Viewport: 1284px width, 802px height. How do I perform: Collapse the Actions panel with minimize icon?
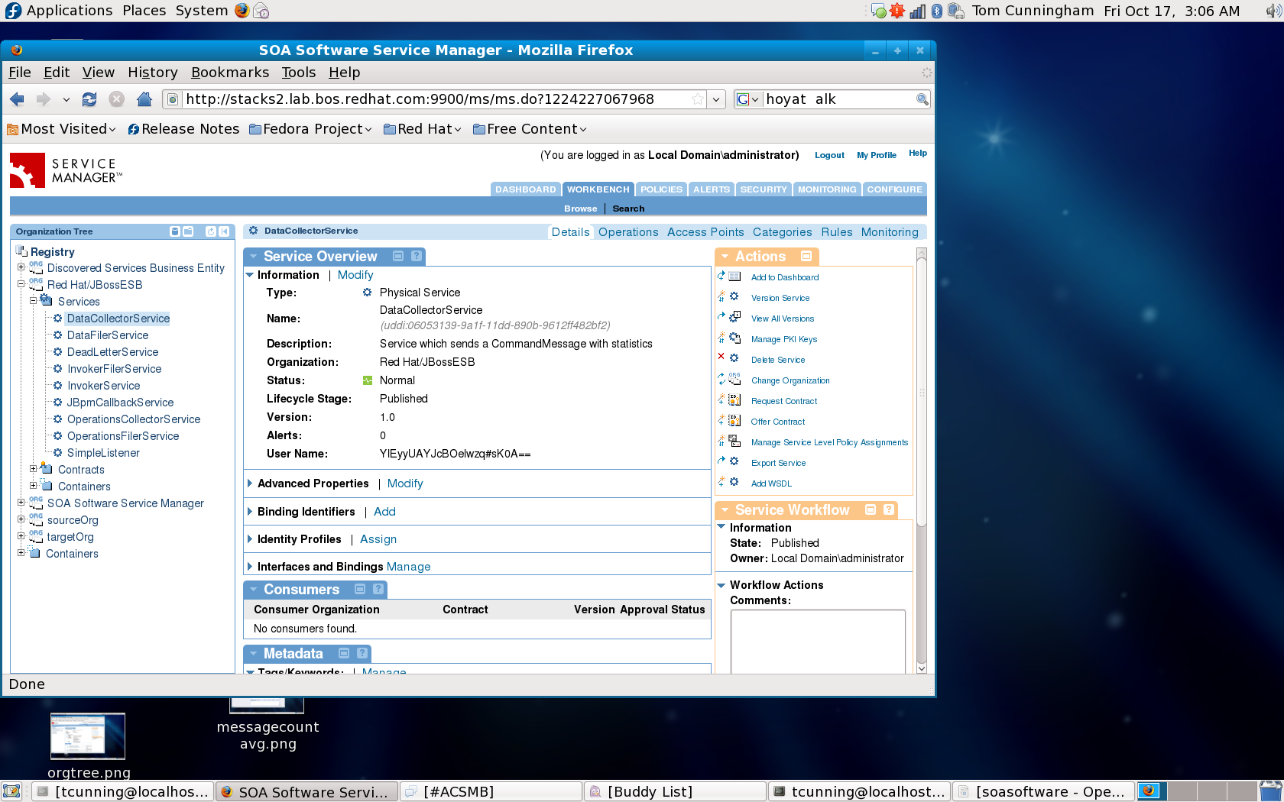click(806, 257)
